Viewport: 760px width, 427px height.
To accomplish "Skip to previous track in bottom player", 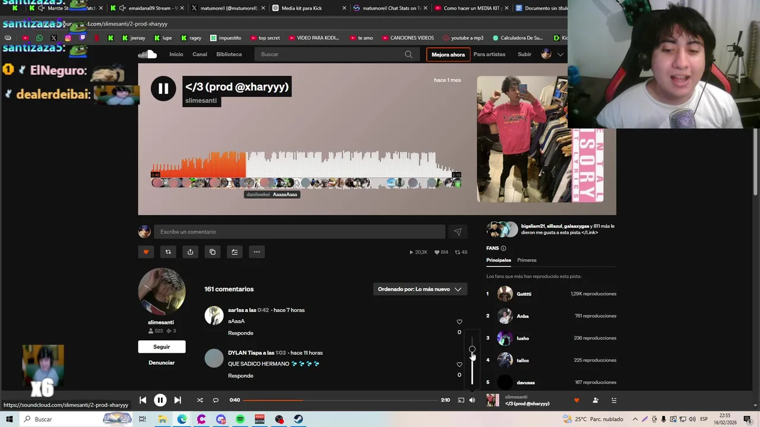I will [142, 400].
